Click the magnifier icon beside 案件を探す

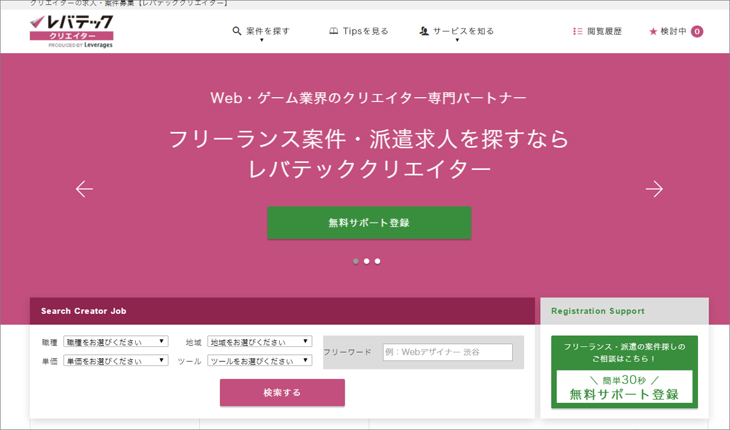coord(237,31)
